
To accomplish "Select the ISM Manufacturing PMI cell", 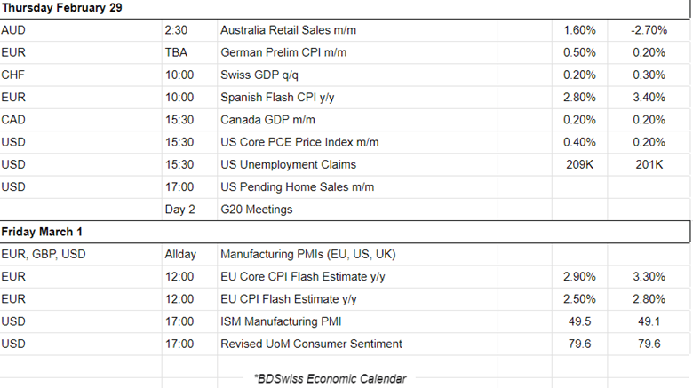I will click(x=281, y=321).
